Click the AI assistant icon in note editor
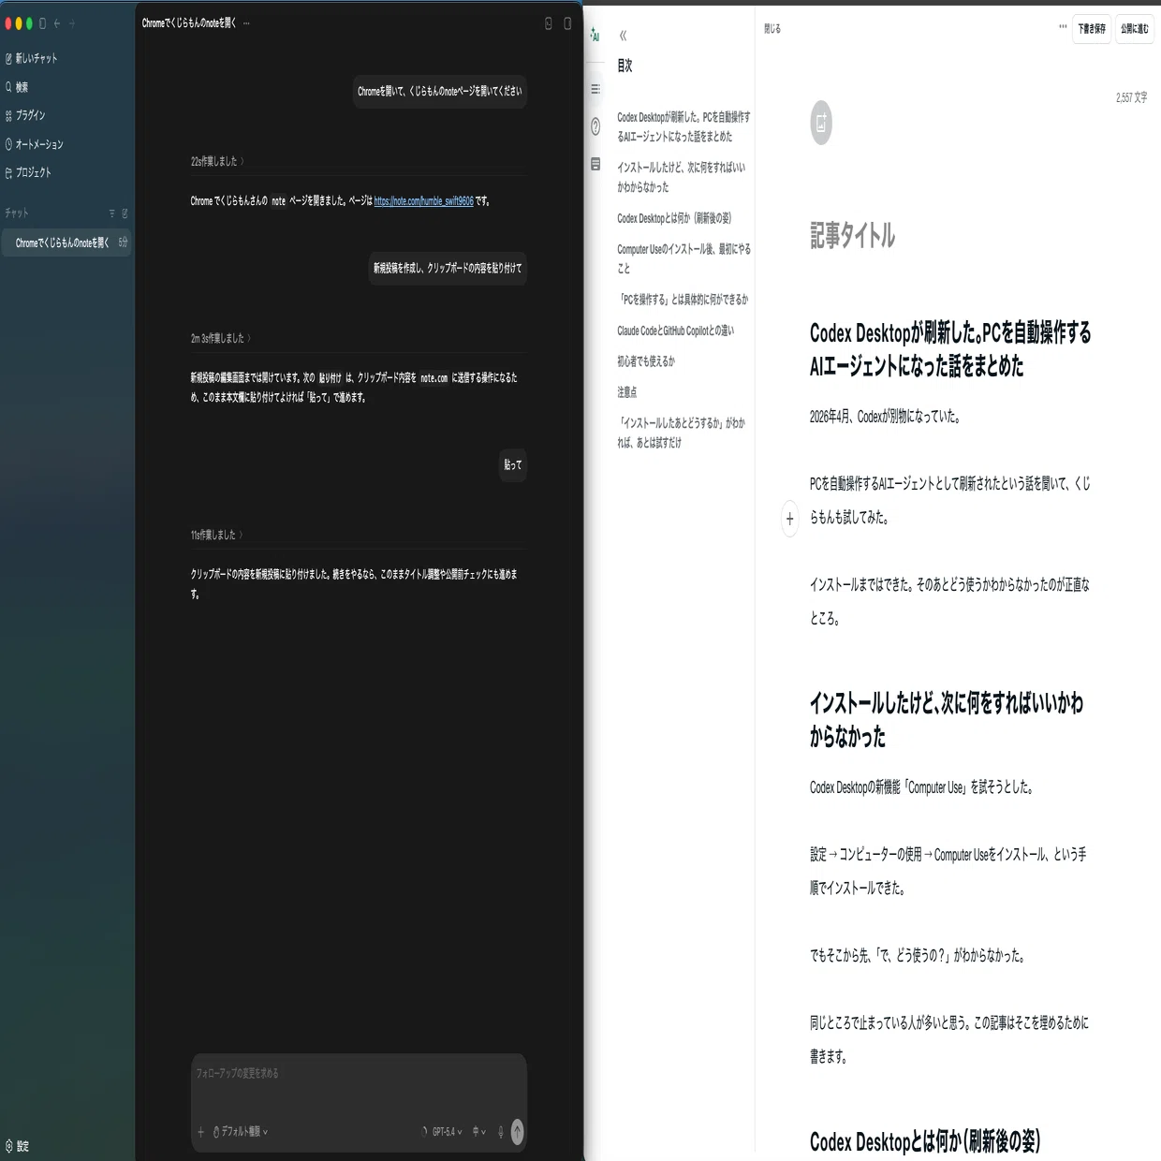This screenshot has height=1161, width=1161. (x=595, y=35)
